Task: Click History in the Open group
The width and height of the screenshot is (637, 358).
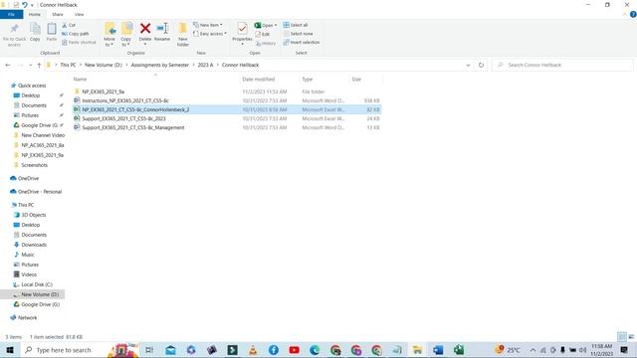Action: pyautogui.click(x=266, y=43)
